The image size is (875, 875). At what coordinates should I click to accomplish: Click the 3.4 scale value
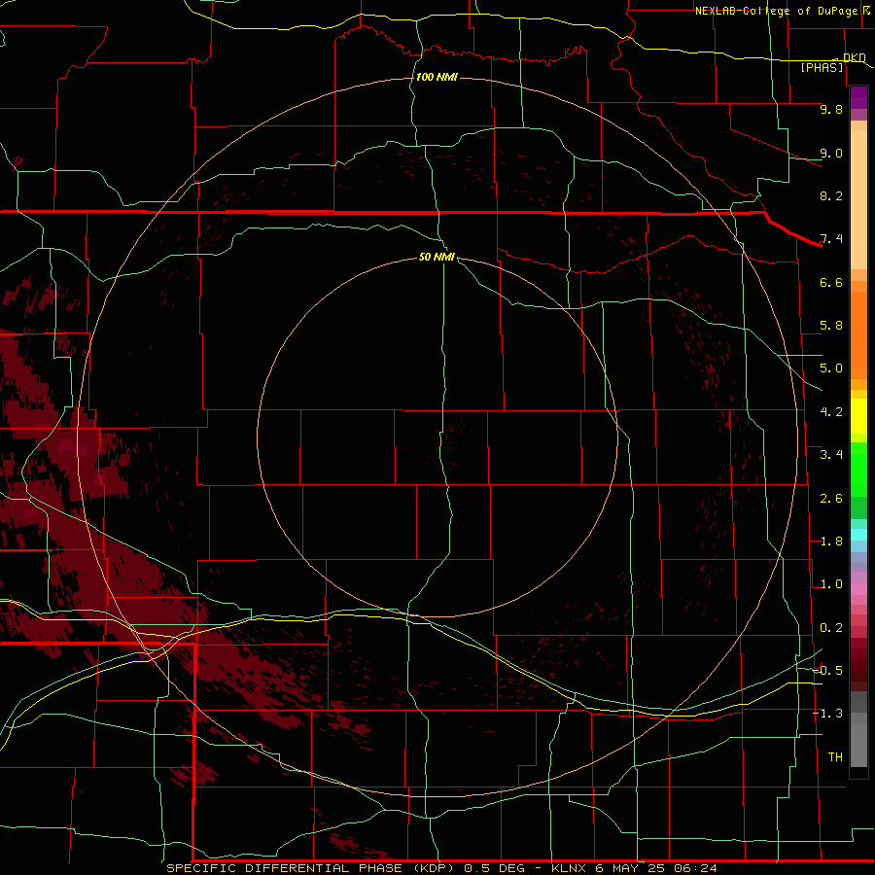tap(831, 455)
